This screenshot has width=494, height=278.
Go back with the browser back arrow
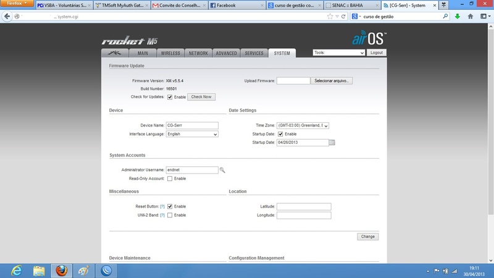pyautogui.click(x=7, y=17)
